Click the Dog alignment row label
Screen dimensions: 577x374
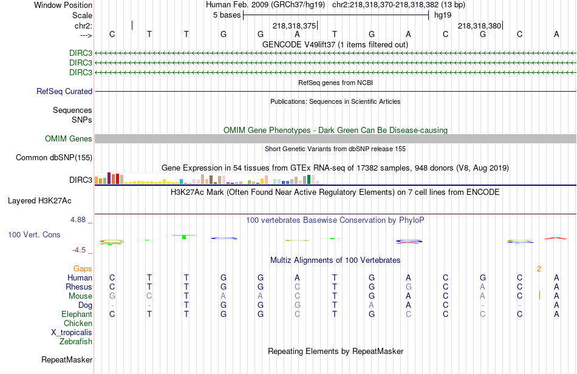86,305
